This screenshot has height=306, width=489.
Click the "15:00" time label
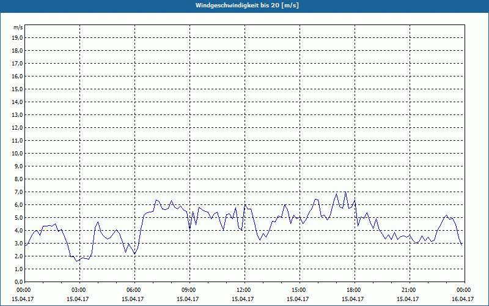coord(299,290)
